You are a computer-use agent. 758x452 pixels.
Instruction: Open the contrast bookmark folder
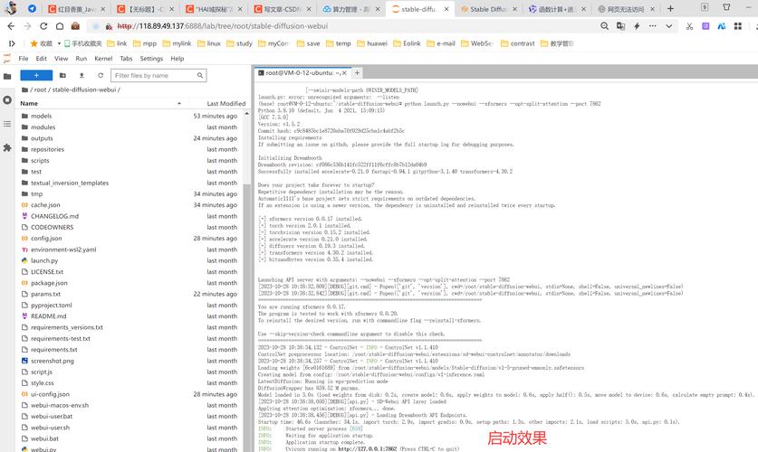[517, 43]
